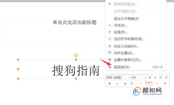
Task: Click the format painter icon in mini toolbar
Action: pyautogui.click(x=165, y=83)
